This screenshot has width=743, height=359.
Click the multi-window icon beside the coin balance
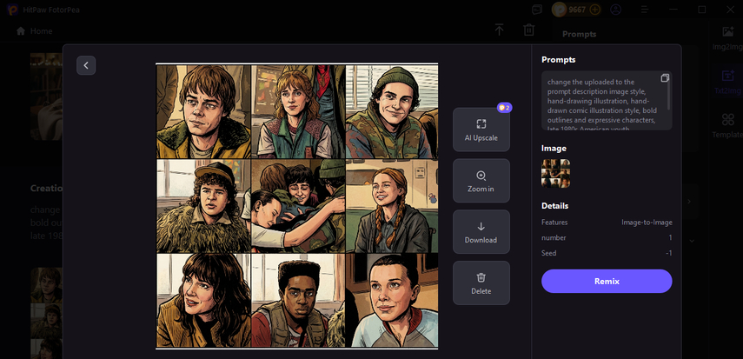[x=537, y=10]
